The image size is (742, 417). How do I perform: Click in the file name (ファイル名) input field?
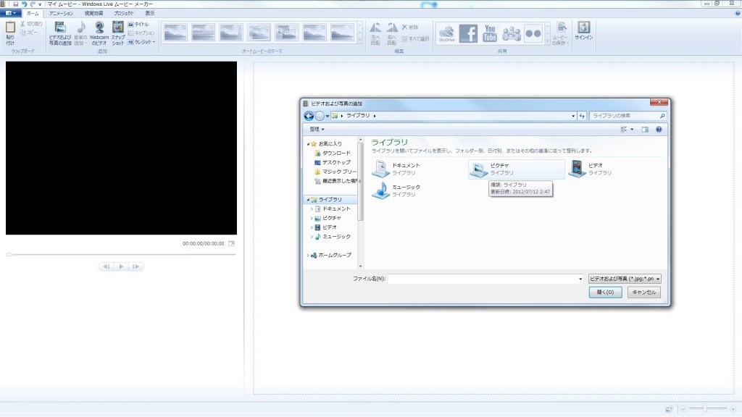[x=483, y=279]
